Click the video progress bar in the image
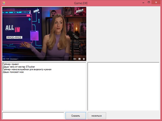The width and height of the screenshot is (162, 121). pos(44,56)
